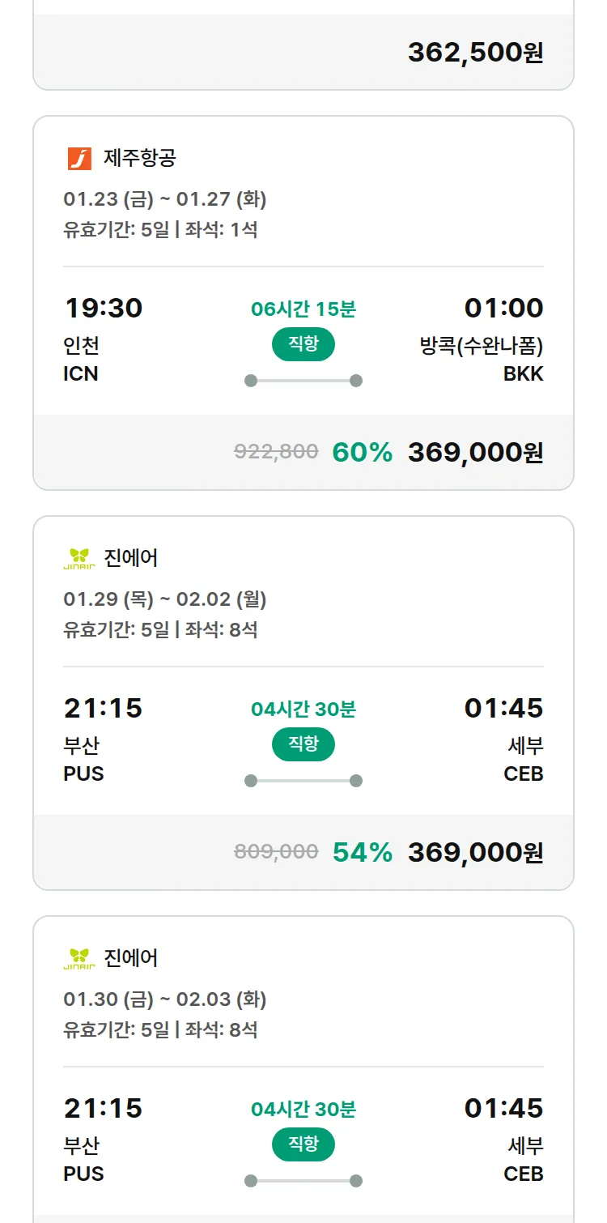
Task: Tap the 직항 badge on the 01.30 Busan–Cebu flight
Action: tap(303, 1144)
